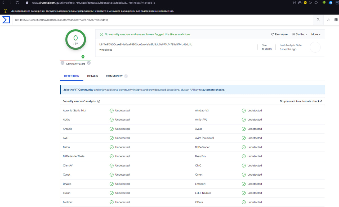Open the COMMUNITY tab
This screenshot has width=339, height=207.
click(x=117, y=76)
